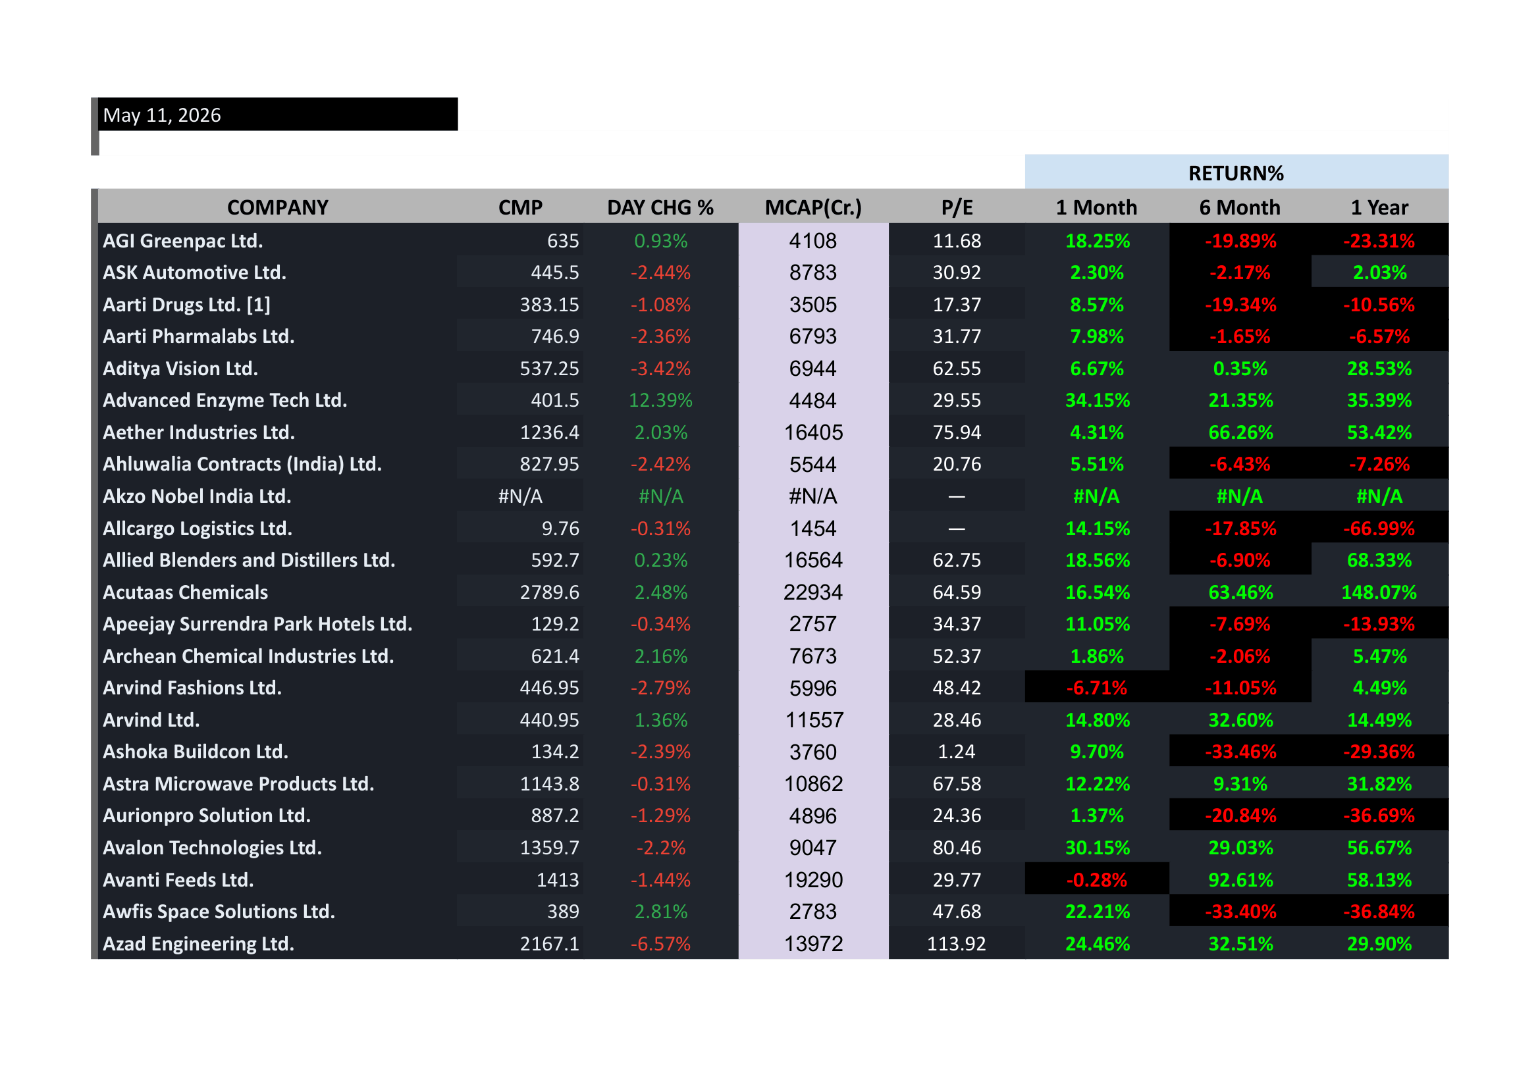Click the CMP column header
Screen dimensions: 1540x1088
coord(521,207)
